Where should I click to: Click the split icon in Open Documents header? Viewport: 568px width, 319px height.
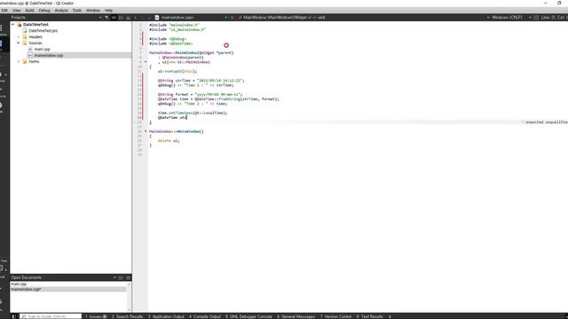coord(121,277)
